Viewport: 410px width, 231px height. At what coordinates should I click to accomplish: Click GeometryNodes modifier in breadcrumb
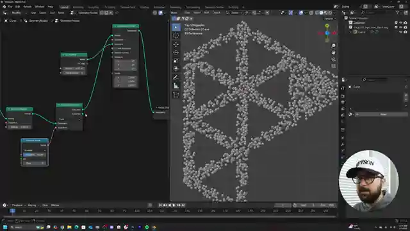click(36, 21)
